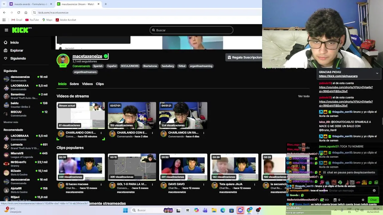Open the emoji picker in chat message box
Viewport: 383px width, 215px height.
[x=374, y=191]
